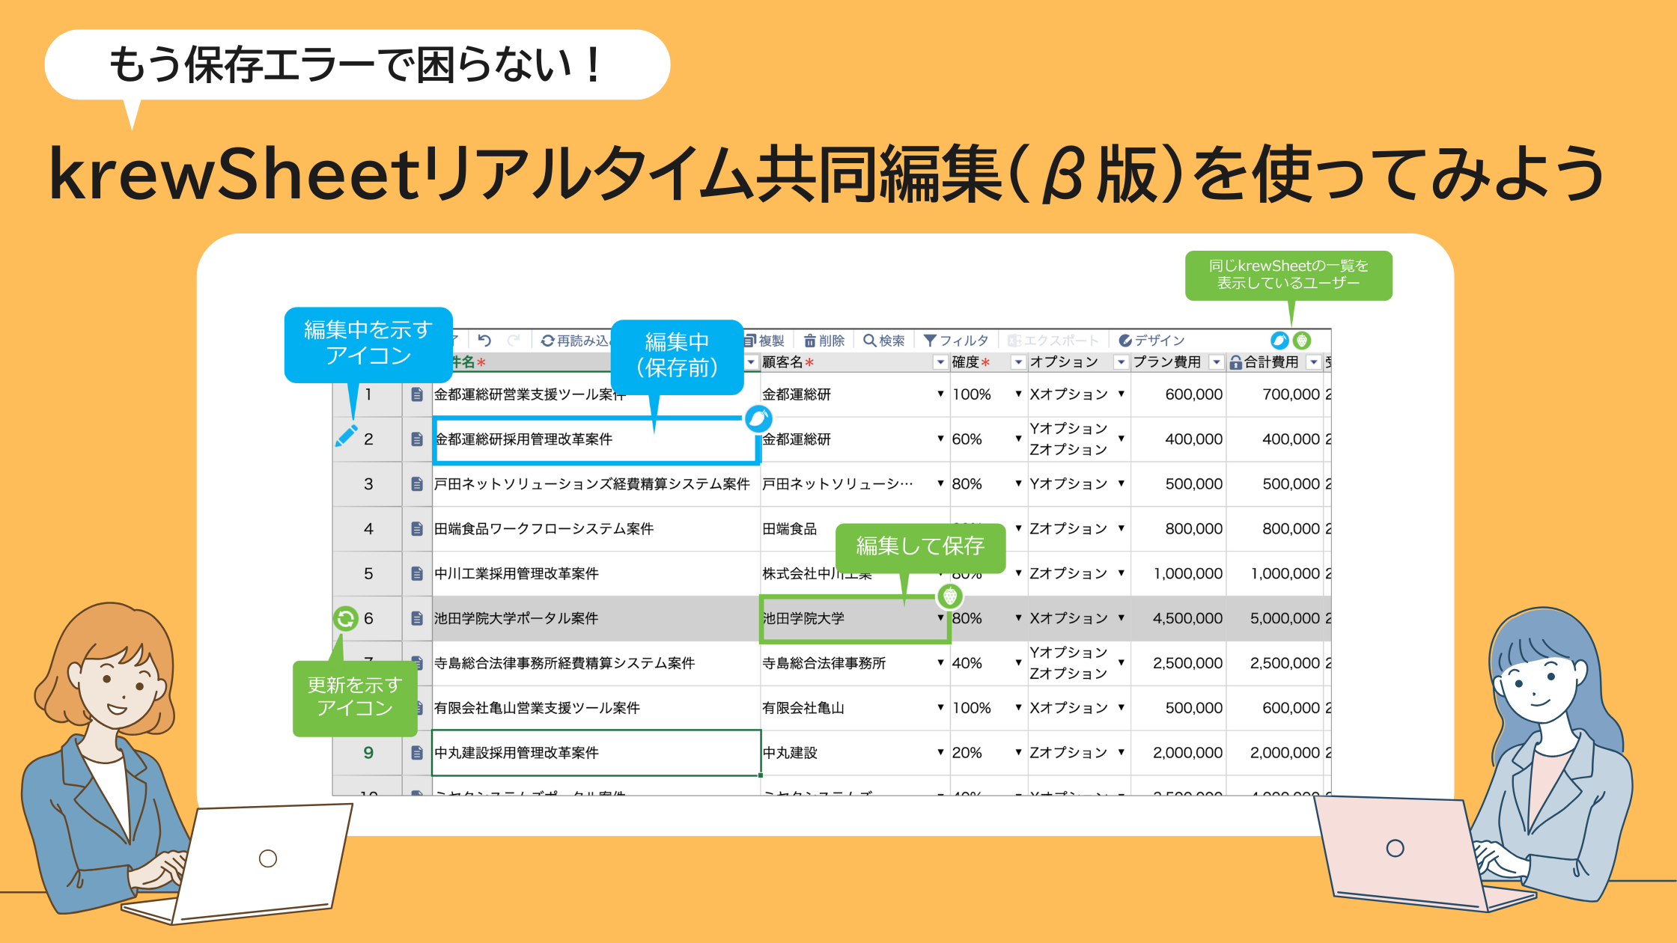
Task: Open Xオプション dropdown in row 1
Action: coord(1121,394)
